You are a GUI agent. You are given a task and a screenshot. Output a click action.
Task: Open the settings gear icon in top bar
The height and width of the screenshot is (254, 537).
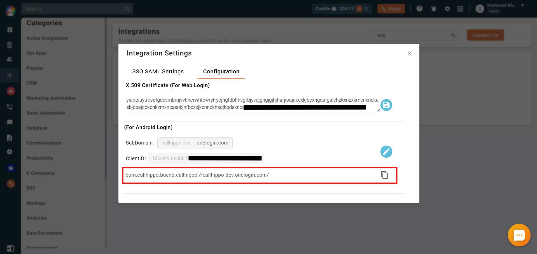click(447, 9)
